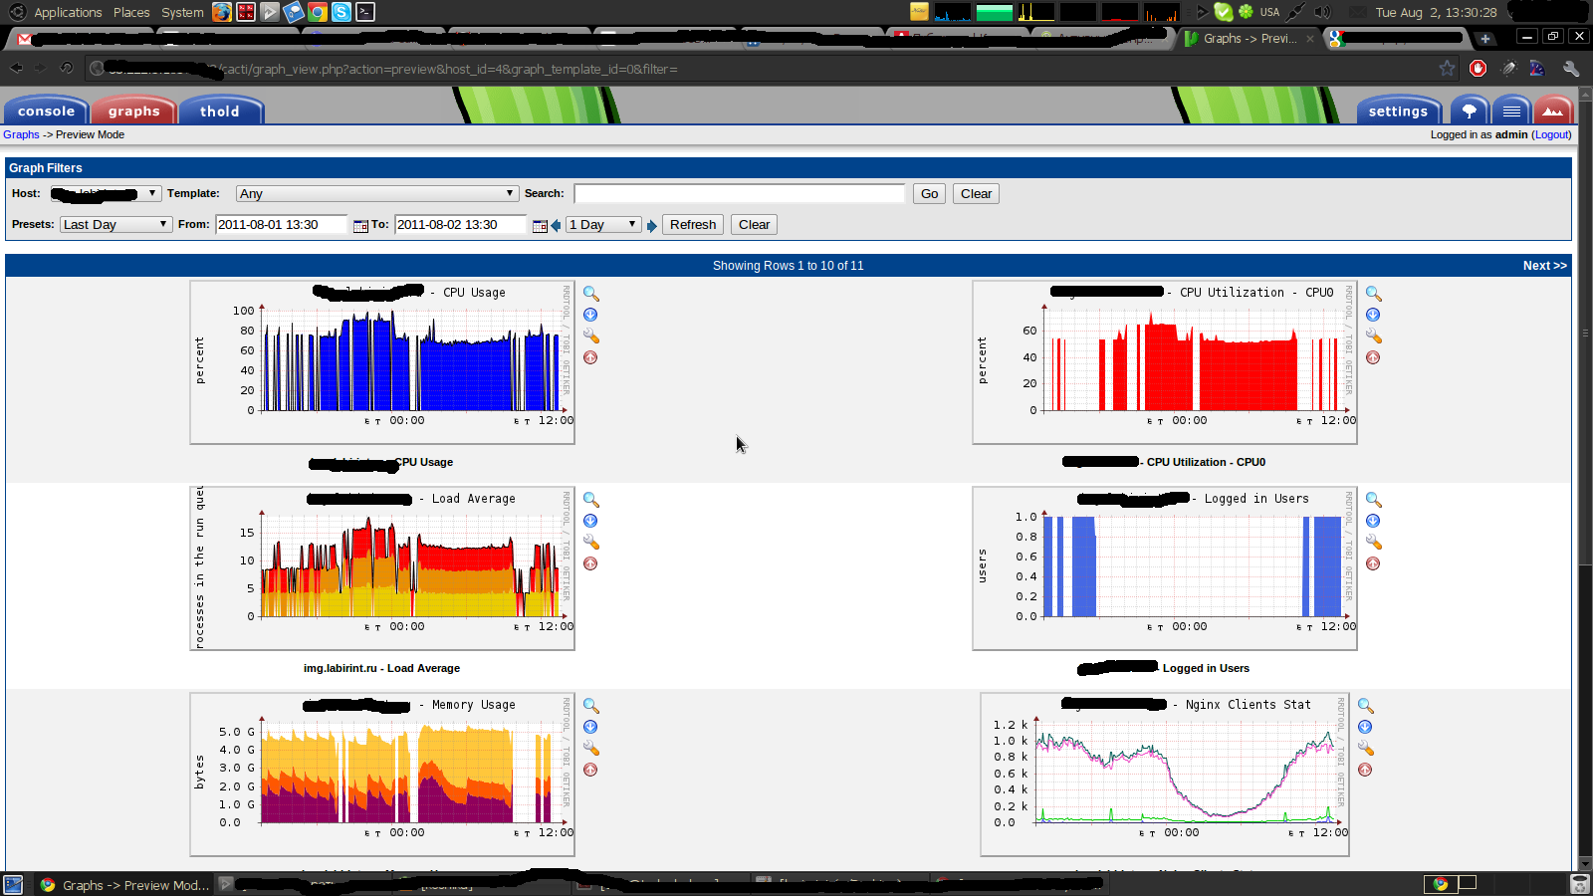Click the AdBlock stop-sign extension icon
The height and width of the screenshot is (896, 1593).
(x=1479, y=69)
